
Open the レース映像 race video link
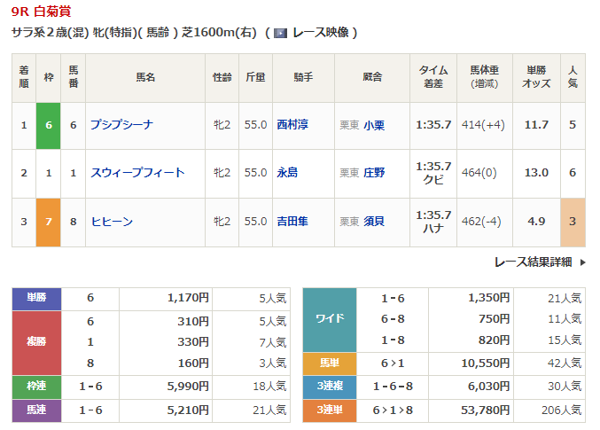point(320,33)
